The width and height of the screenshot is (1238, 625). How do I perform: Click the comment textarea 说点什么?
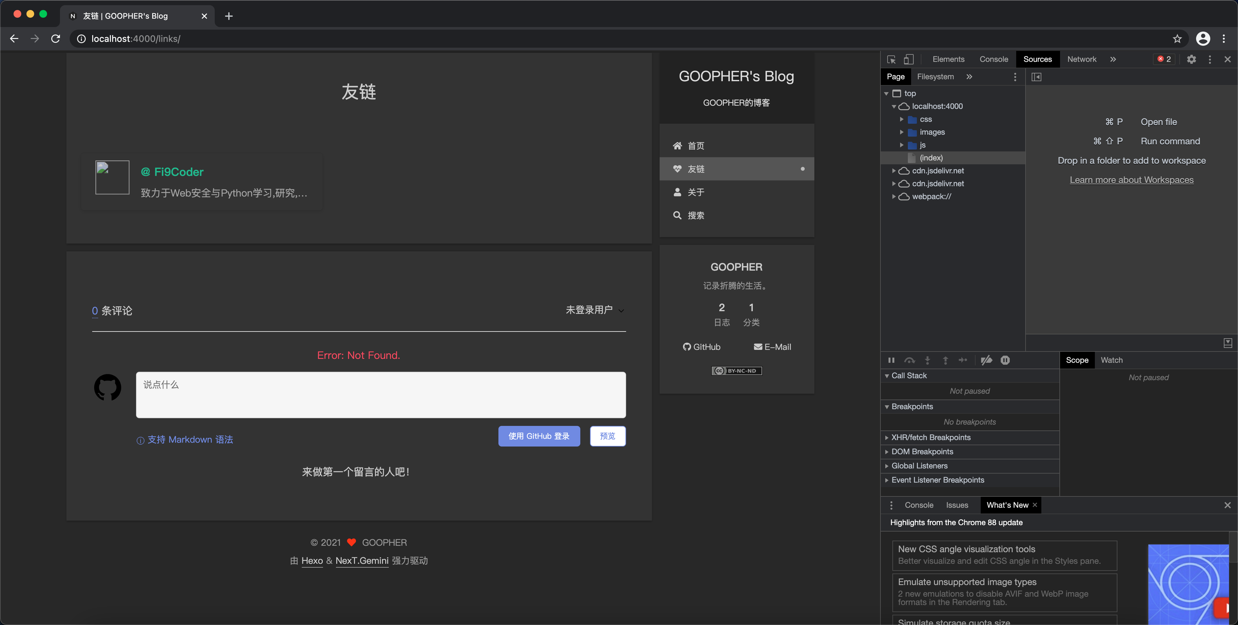point(381,395)
